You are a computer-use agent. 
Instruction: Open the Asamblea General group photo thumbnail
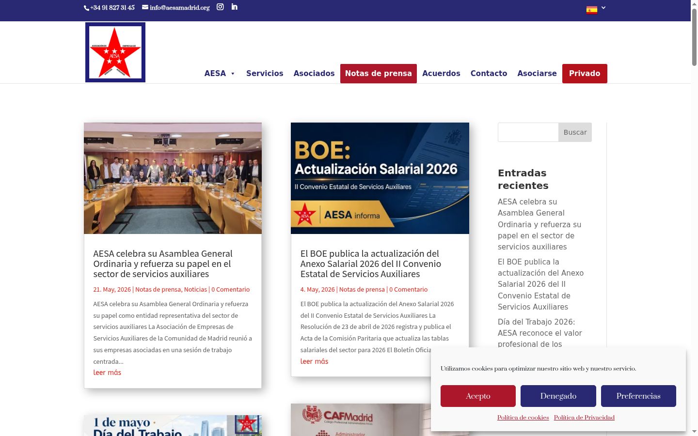pyautogui.click(x=173, y=178)
